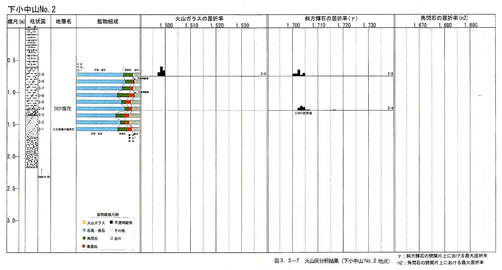Select the 標尺(m) column header
502x270 pixels.
15,21
